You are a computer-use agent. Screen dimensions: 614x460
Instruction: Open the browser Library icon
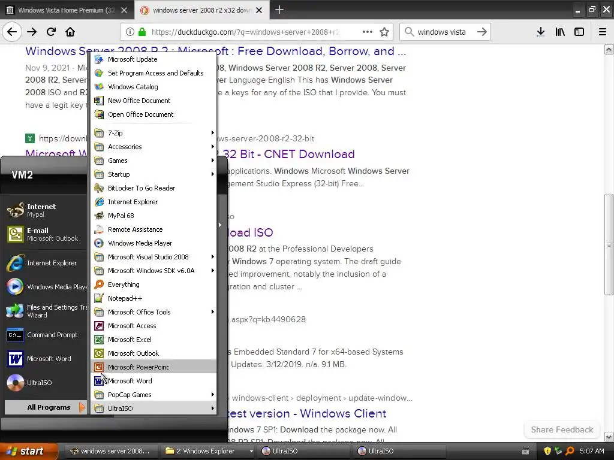(x=560, y=32)
